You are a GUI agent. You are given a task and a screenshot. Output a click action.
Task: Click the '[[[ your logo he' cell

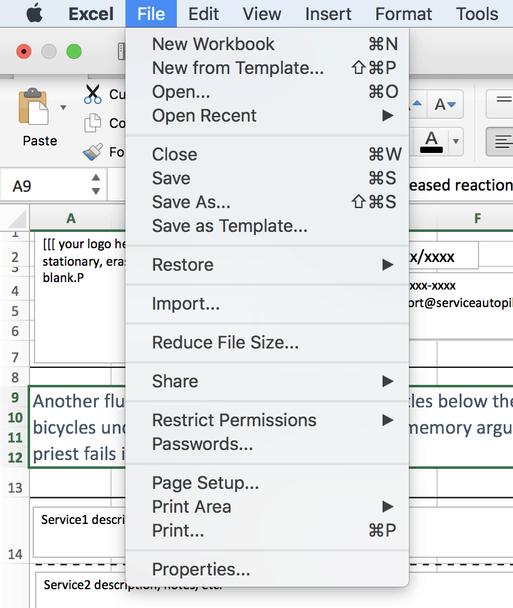80,297
